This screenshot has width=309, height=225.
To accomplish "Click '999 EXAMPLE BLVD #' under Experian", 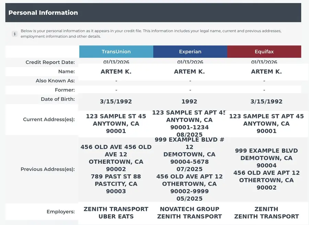I will point(190,139).
